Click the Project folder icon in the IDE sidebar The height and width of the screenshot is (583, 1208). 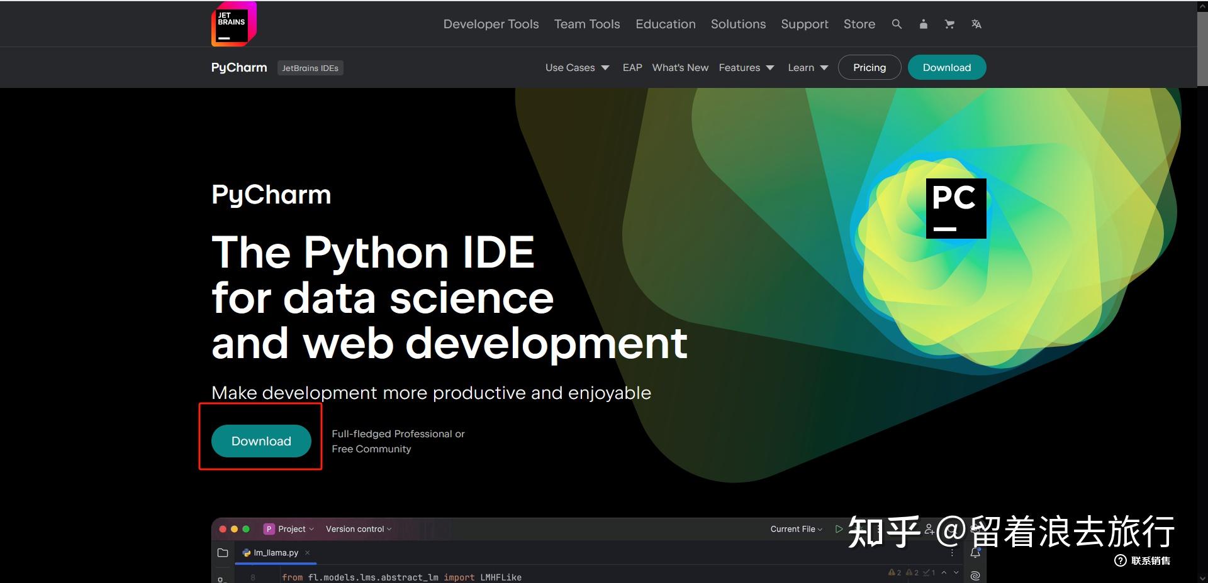[223, 552]
